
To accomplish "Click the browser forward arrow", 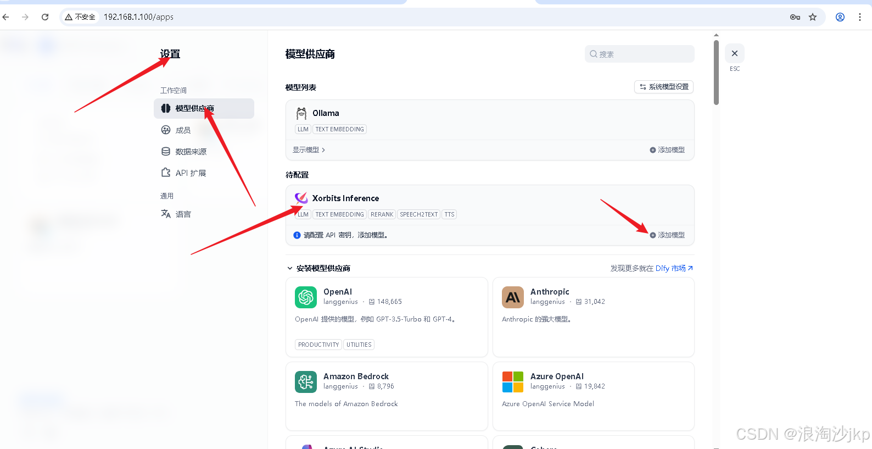I will 25,17.
